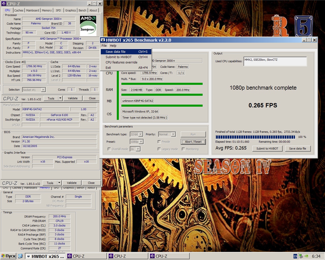Enable the Overkill mode checkbox

109,149
